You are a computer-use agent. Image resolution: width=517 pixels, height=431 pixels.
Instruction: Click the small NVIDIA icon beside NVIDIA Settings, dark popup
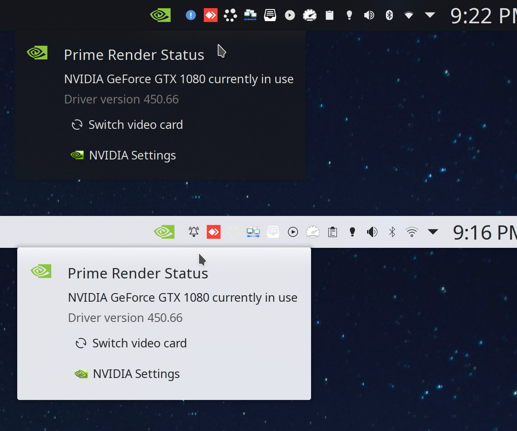(x=77, y=155)
